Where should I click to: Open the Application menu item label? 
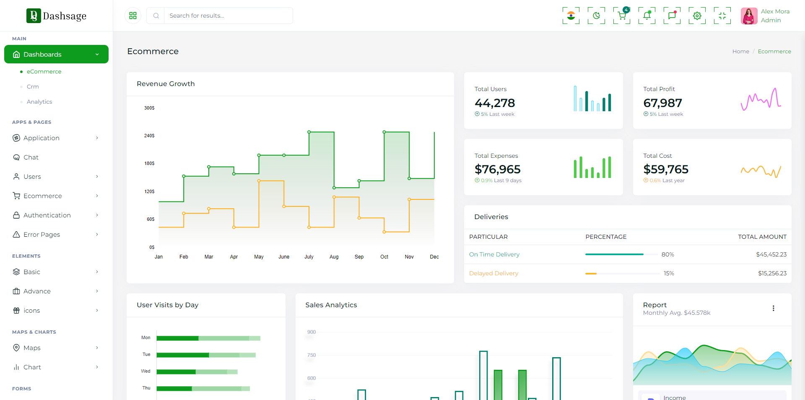click(42, 138)
